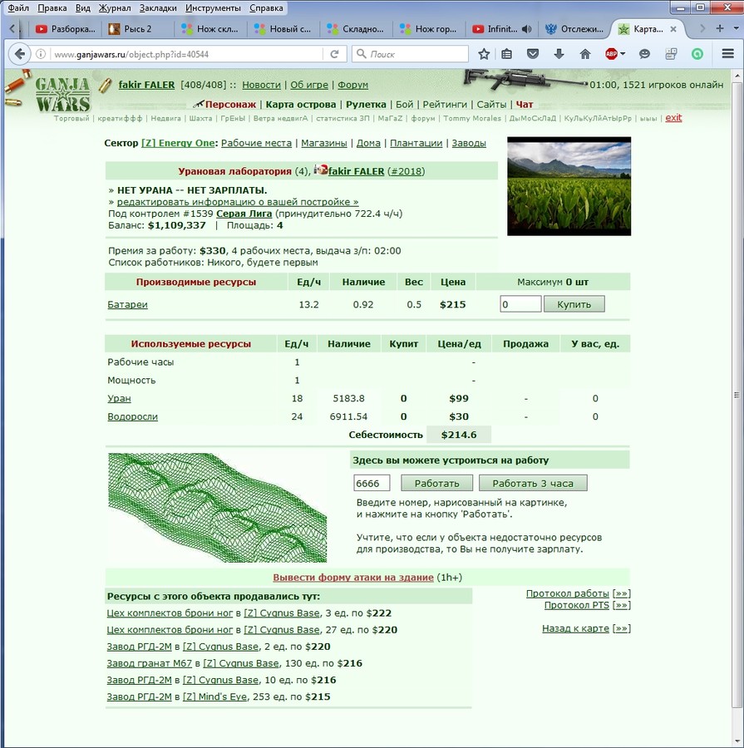
Task: Click the Работать 3 часа button
Action: tap(533, 483)
